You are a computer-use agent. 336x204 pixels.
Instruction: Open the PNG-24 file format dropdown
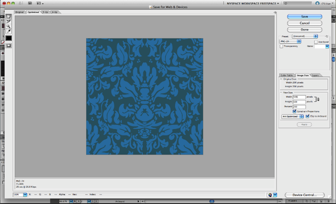point(290,41)
